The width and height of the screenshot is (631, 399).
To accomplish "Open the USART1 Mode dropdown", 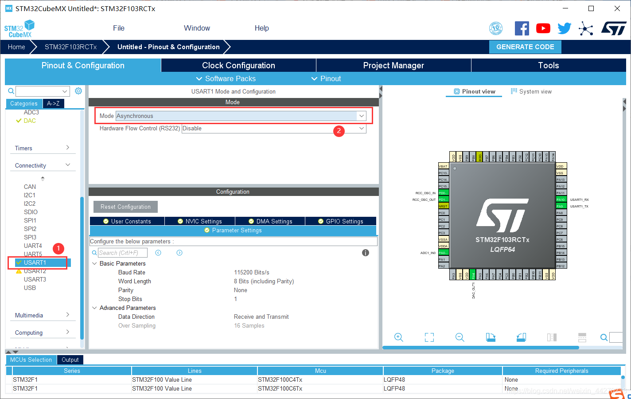I will [x=241, y=116].
